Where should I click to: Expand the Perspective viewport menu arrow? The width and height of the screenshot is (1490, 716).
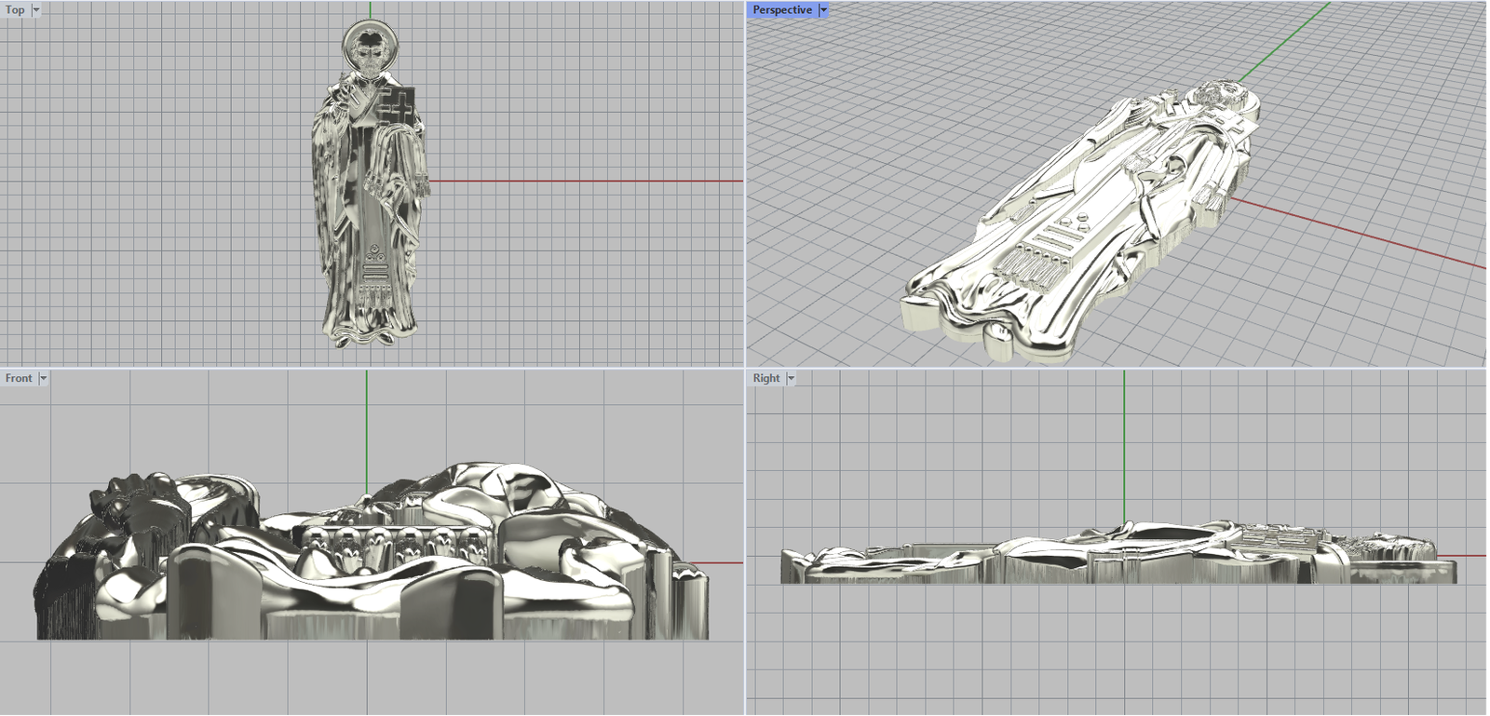(x=823, y=10)
